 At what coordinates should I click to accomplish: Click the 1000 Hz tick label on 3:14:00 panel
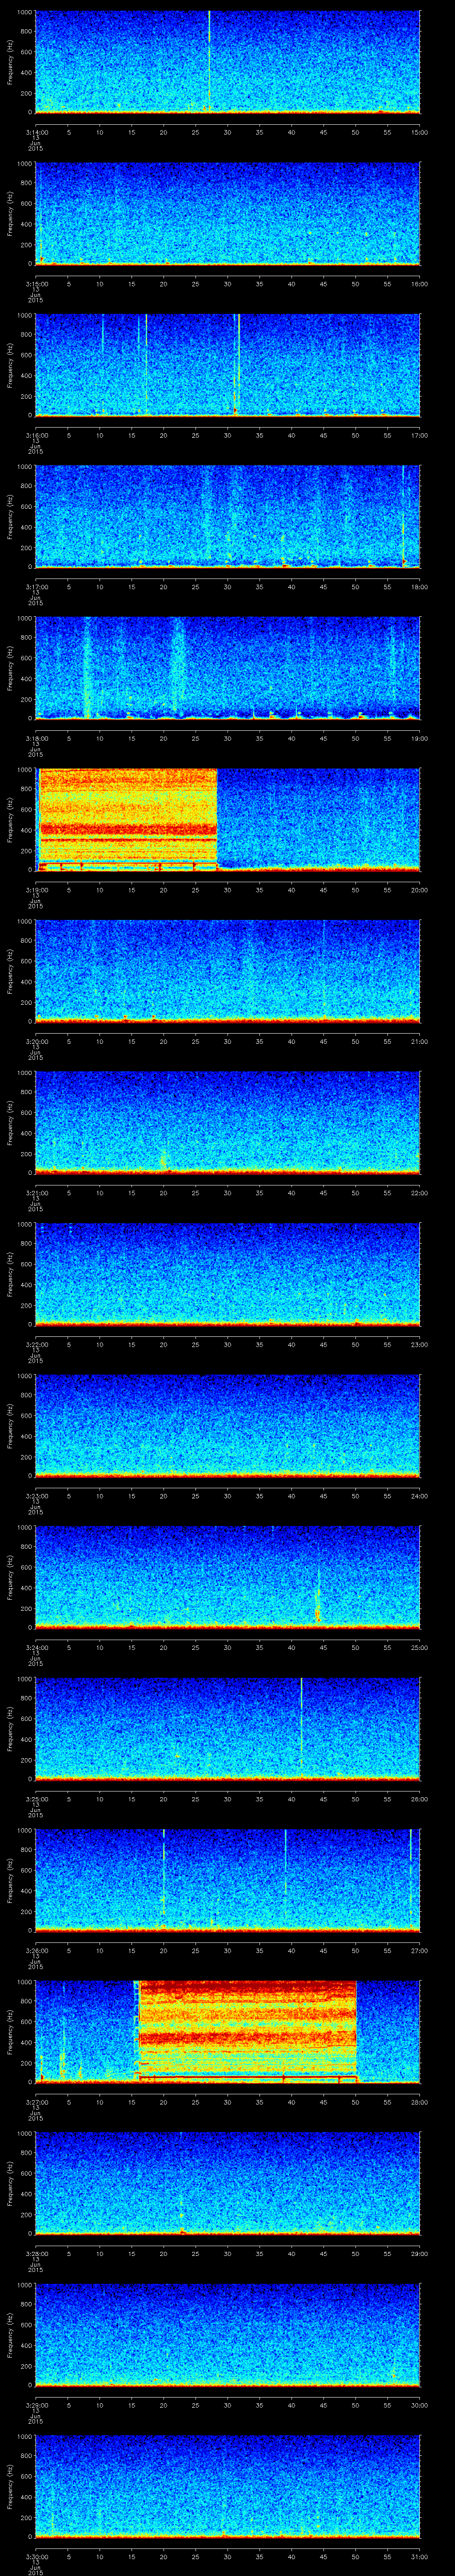(x=25, y=13)
